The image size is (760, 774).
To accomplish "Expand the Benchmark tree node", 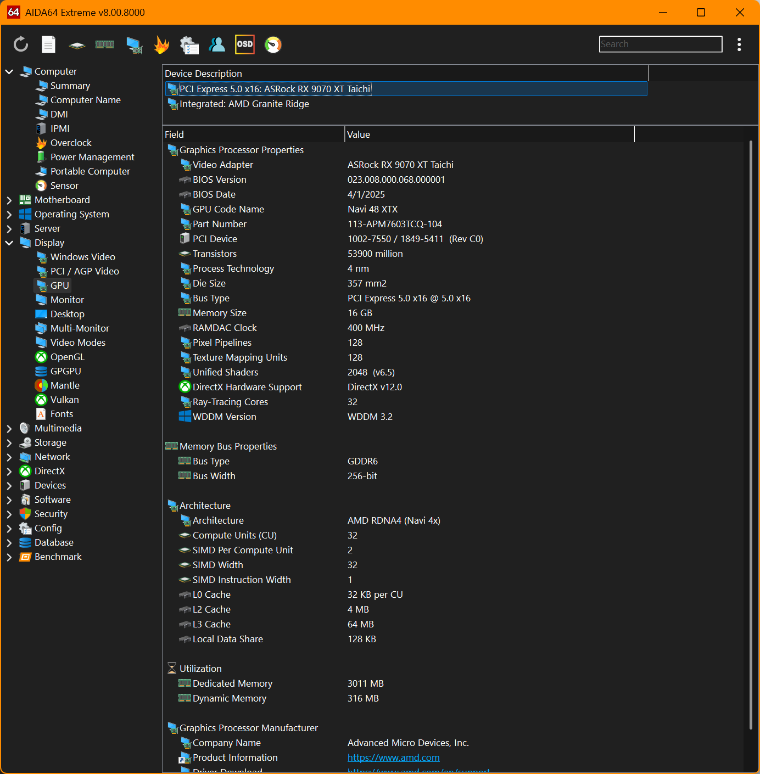I will point(9,557).
